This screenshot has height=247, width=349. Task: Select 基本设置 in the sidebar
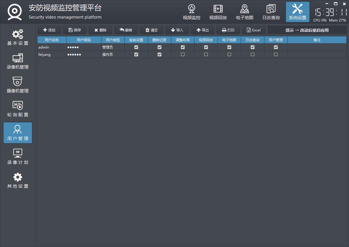click(18, 37)
